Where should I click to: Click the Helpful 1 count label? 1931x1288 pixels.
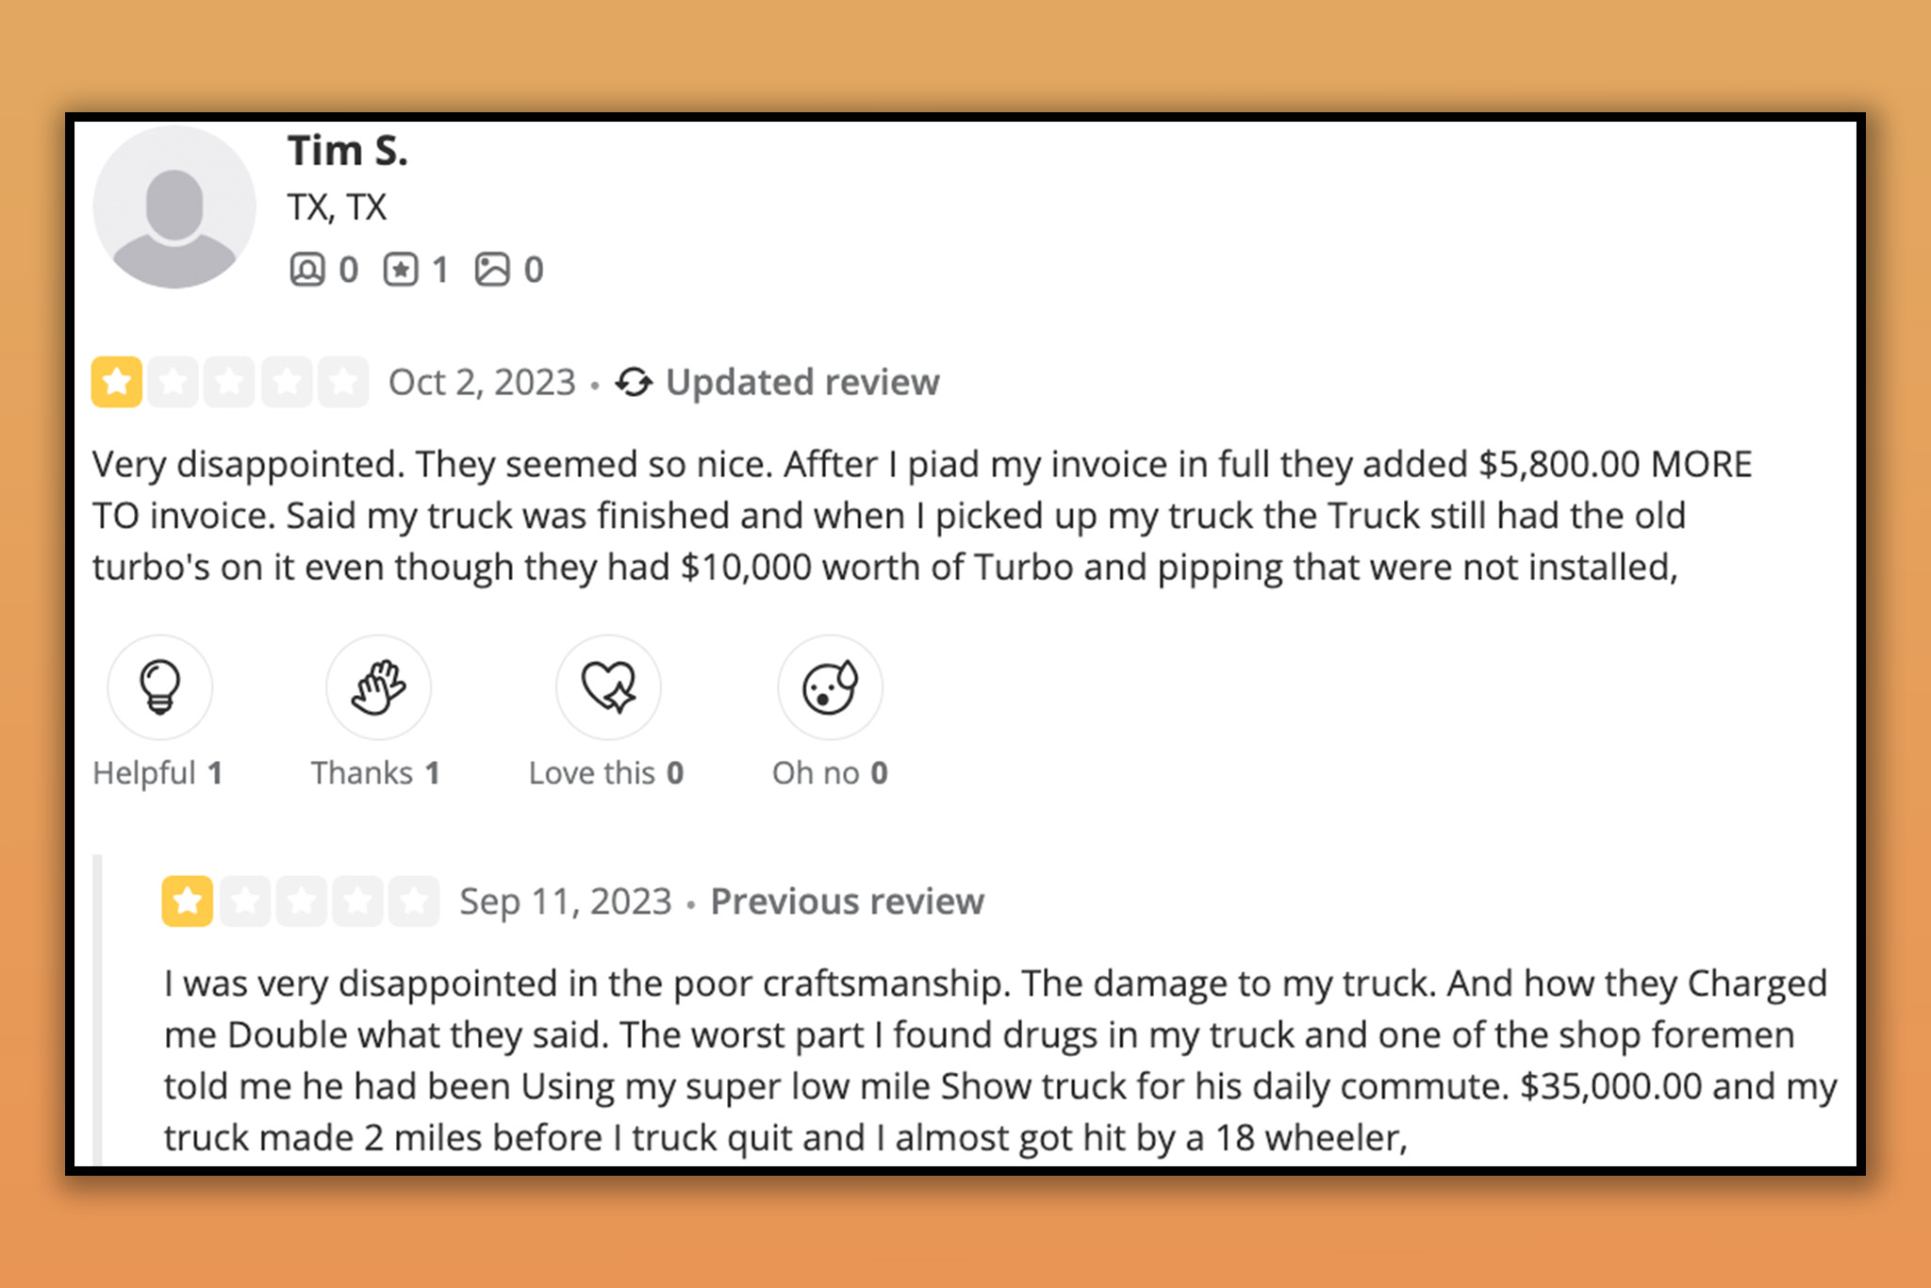click(157, 773)
